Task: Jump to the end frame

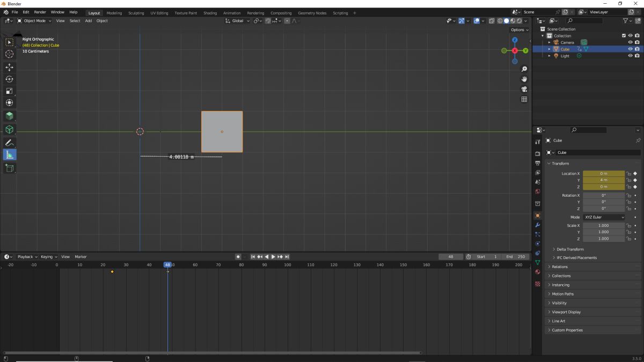Action: 287,257
